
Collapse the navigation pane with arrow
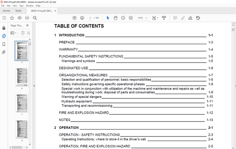pyautogui.click(x=34, y=86)
